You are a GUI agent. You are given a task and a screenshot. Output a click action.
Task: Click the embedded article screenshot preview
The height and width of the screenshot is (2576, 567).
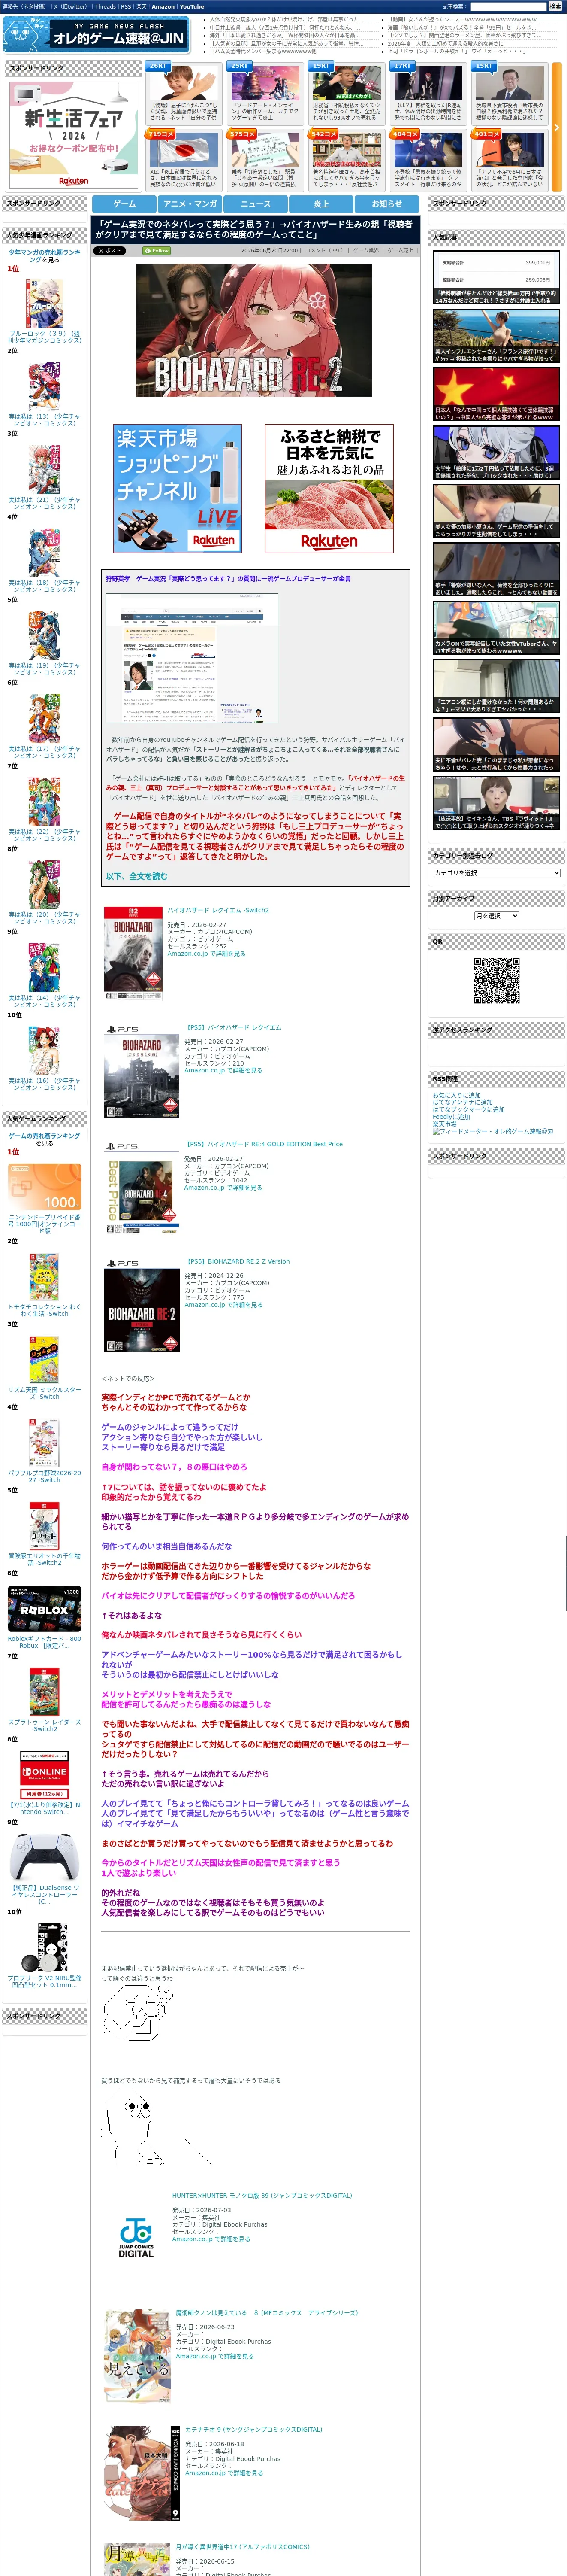click(192, 658)
